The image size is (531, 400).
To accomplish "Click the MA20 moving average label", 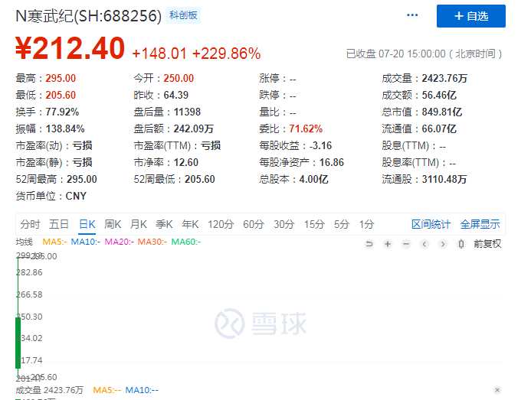I will [x=120, y=242].
